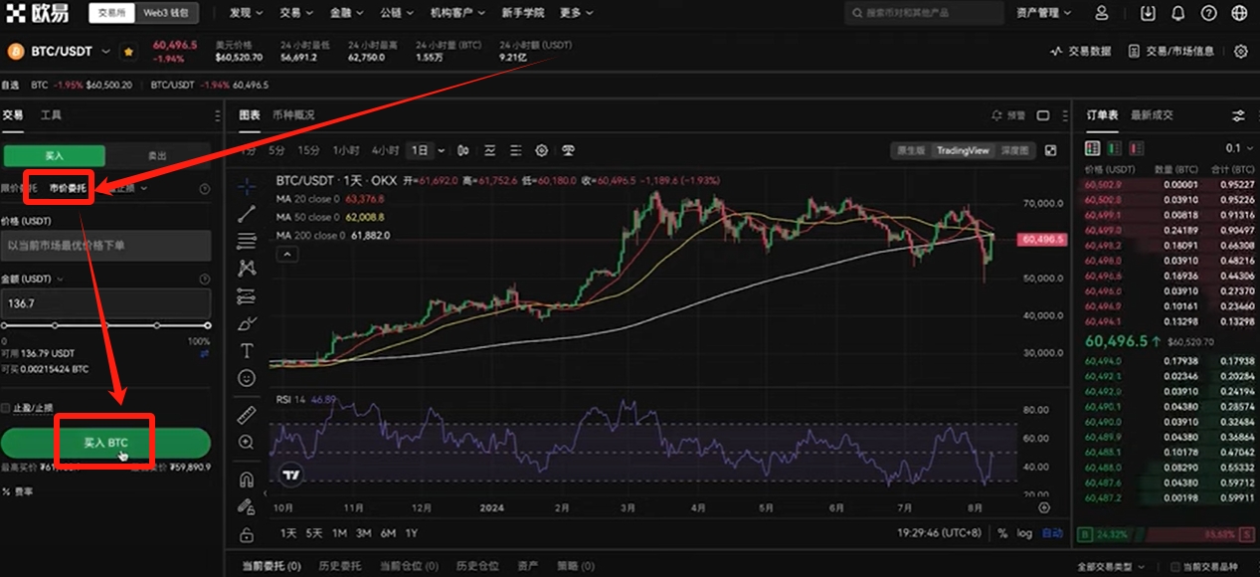Viewport: 1260px width, 577px height.
Task: Open the help question mark icon
Action: (1208, 13)
